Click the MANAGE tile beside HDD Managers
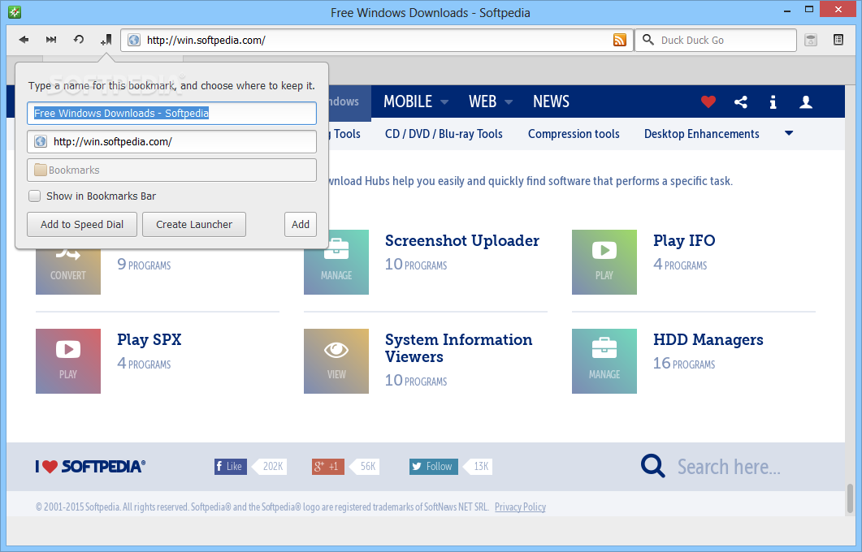The height and width of the screenshot is (552, 862). coord(604,361)
